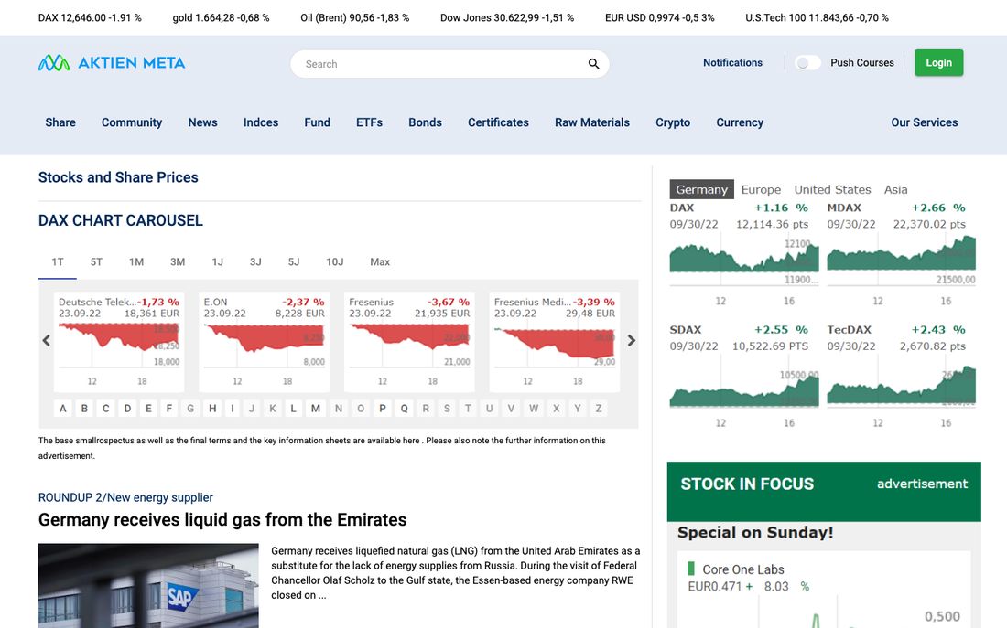Select the 5J chart period tab
The width and height of the screenshot is (1007, 628).
294,261
